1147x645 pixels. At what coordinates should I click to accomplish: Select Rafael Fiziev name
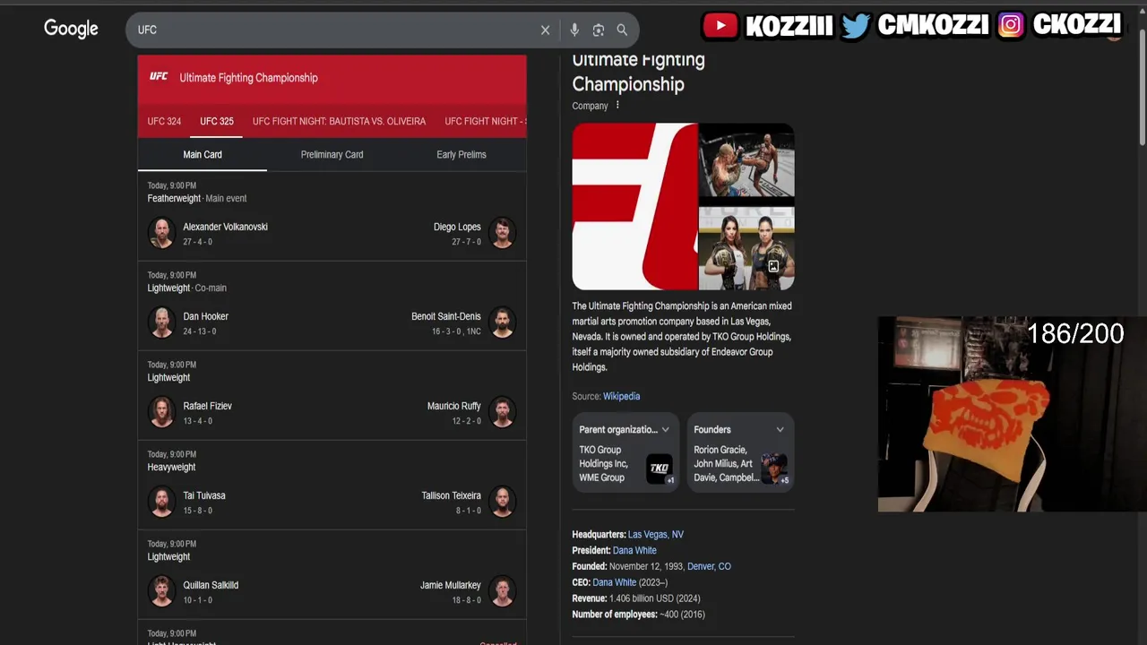pos(207,406)
